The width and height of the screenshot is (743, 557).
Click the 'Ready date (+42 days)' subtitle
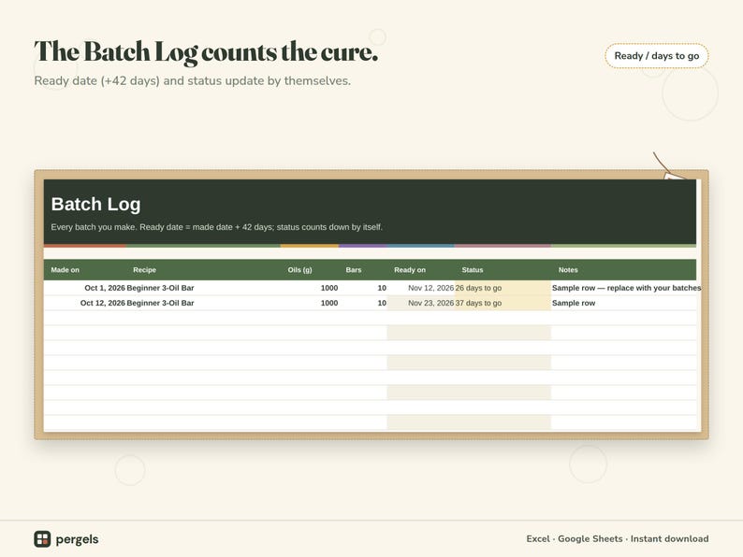(x=193, y=81)
